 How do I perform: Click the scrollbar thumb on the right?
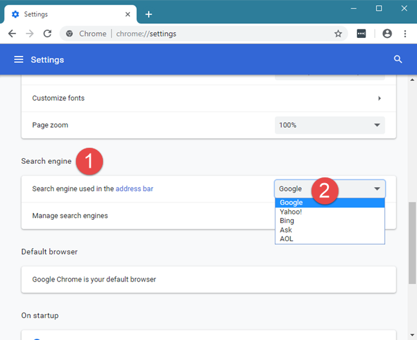coord(412,243)
